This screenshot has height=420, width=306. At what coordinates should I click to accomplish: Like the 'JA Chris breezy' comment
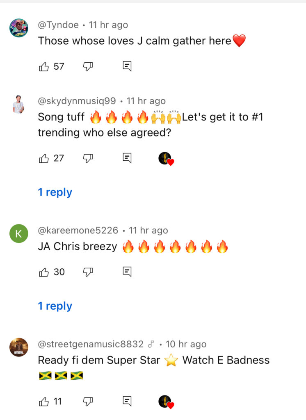(43, 272)
